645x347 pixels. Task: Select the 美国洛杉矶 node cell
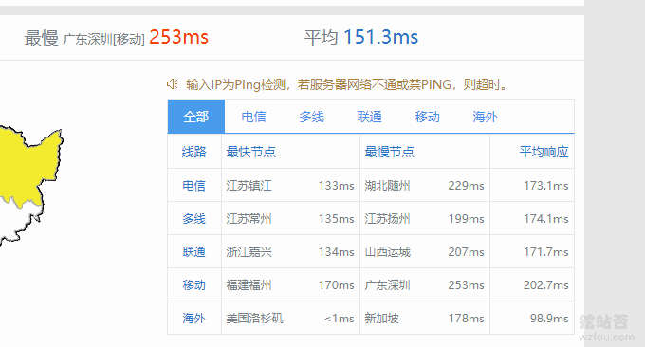click(254, 319)
